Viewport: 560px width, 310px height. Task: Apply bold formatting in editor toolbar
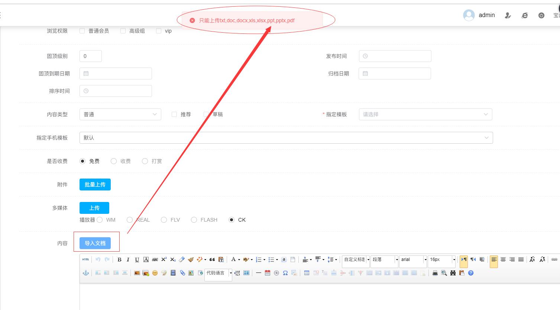[119, 260]
